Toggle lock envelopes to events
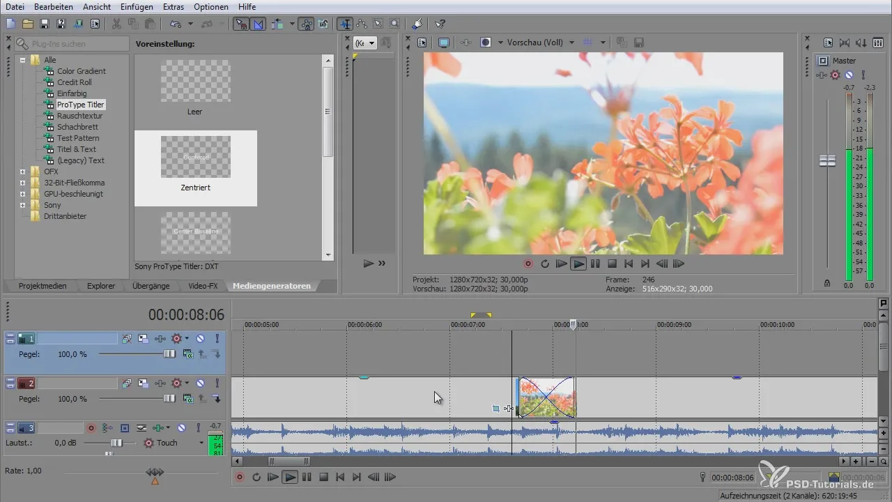Screen dimensions: 892x502 pyautogui.click(x=307, y=24)
